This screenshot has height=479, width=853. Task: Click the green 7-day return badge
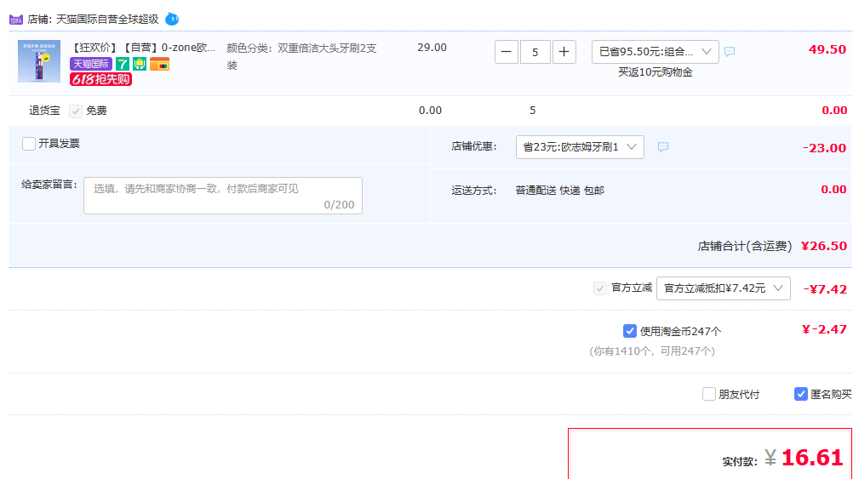[x=123, y=64]
